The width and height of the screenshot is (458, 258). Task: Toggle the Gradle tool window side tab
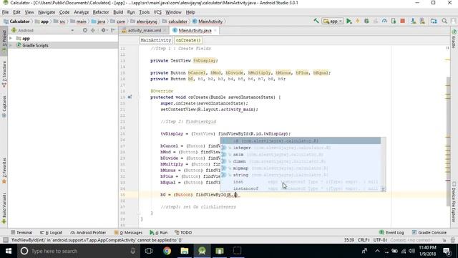(454, 39)
